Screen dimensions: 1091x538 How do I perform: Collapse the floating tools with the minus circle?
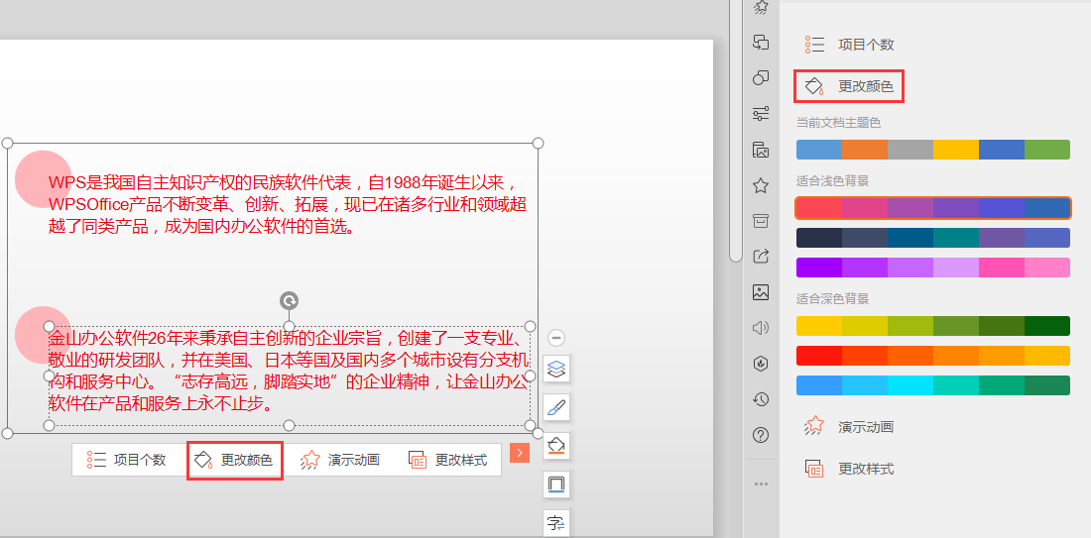556,338
